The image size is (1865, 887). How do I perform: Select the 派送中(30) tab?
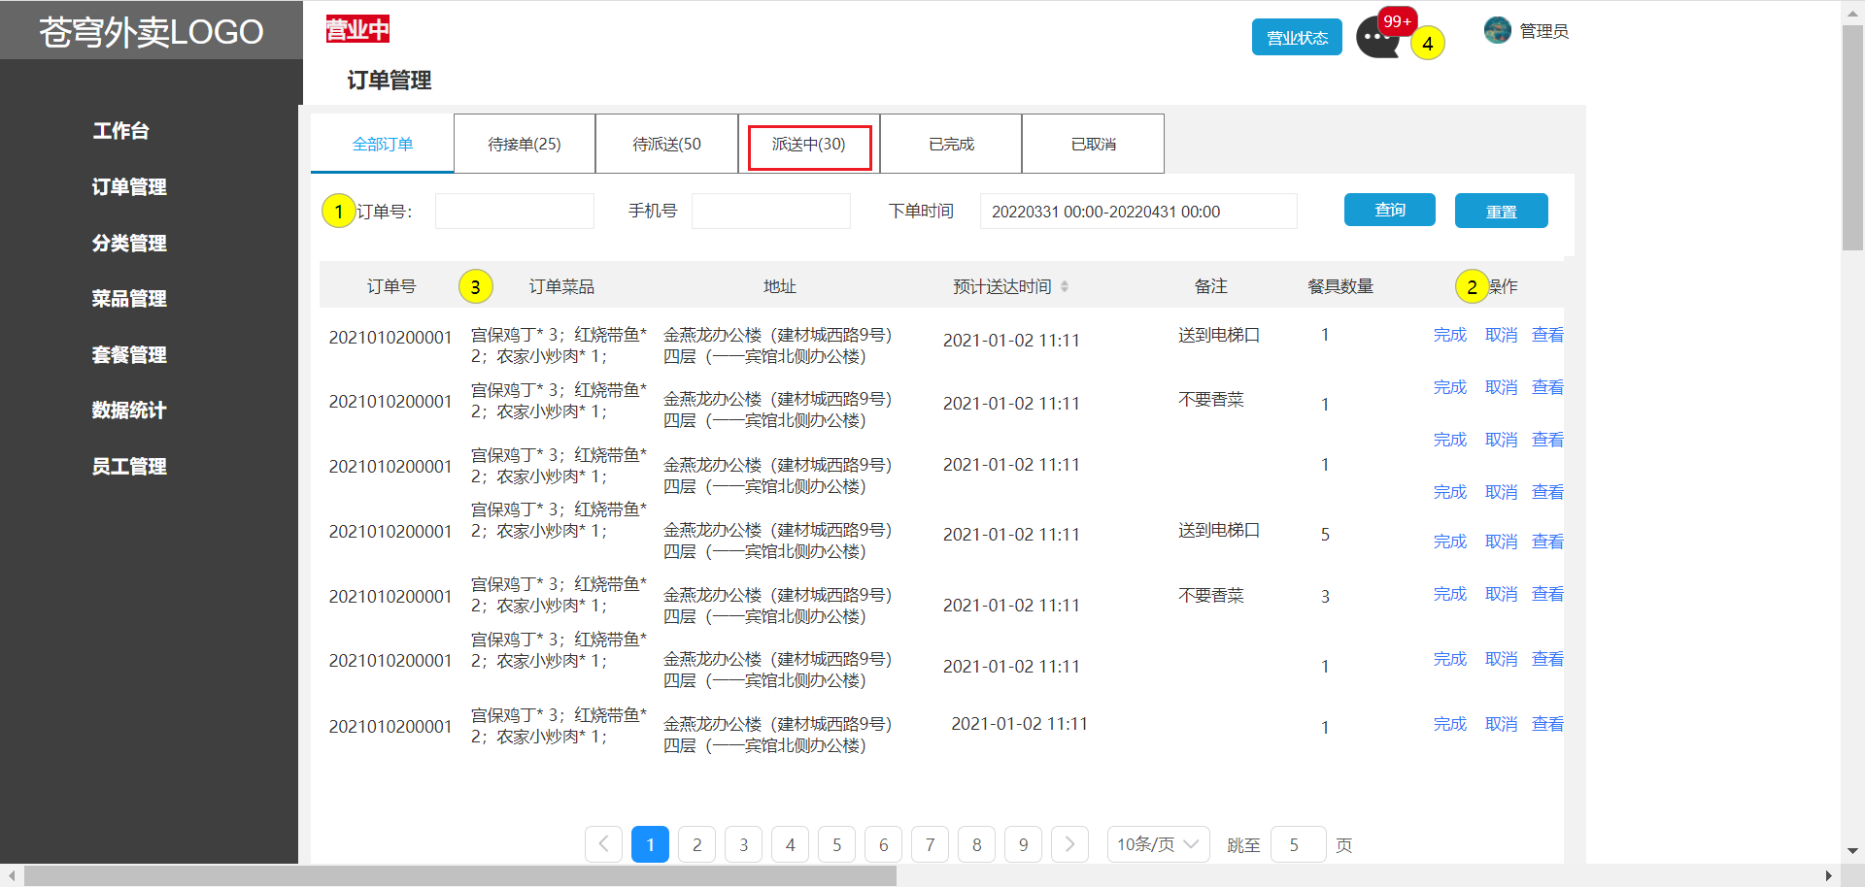(x=808, y=145)
